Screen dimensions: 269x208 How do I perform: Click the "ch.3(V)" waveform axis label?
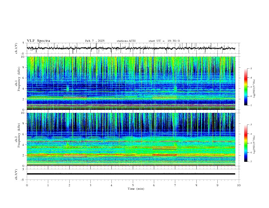pos(16,174)
